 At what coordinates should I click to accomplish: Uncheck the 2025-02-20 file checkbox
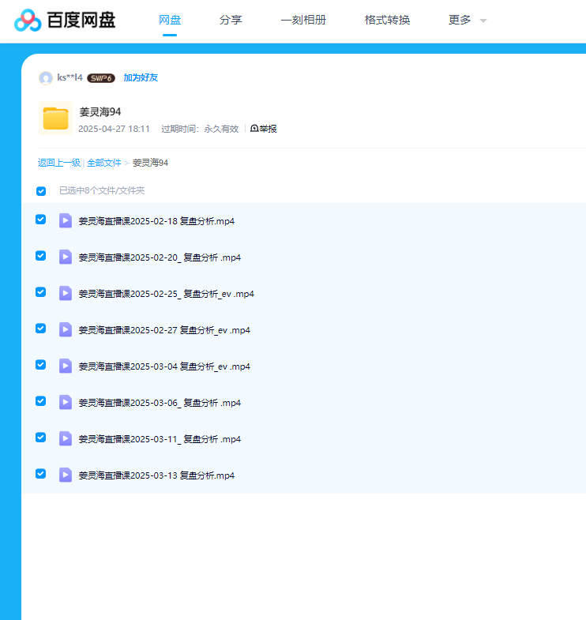tap(41, 256)
